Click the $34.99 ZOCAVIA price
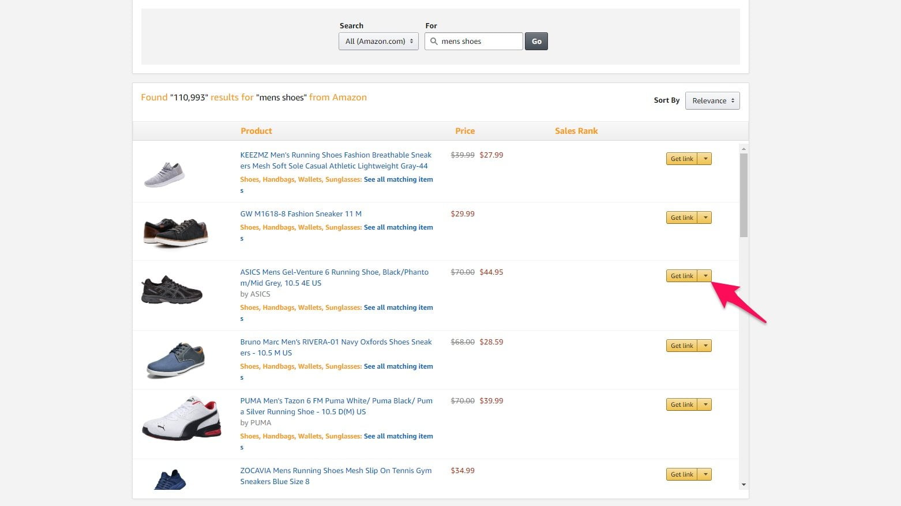This screenshot has height=506, width=901. (463, 470)
